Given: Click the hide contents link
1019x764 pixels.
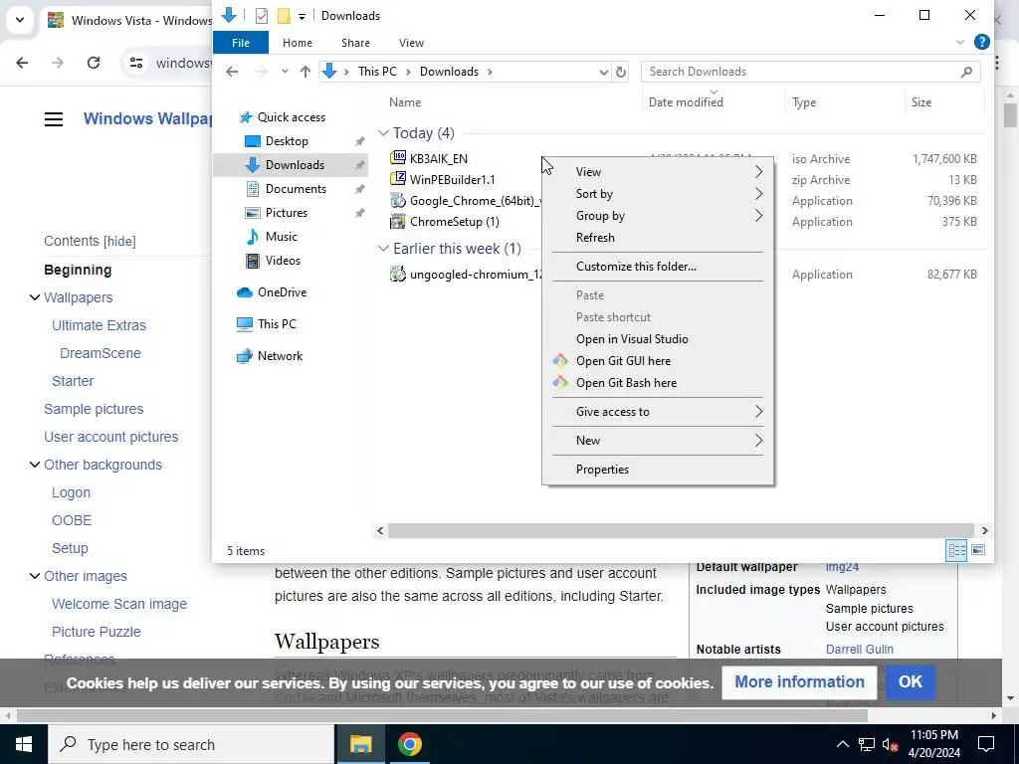Looking at the screenshot, I should (119, 241).
